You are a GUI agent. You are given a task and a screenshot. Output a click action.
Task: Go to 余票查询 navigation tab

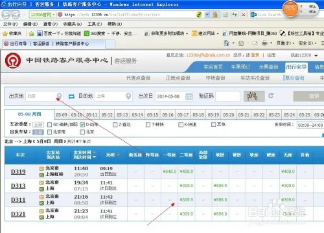coord(268,67)
